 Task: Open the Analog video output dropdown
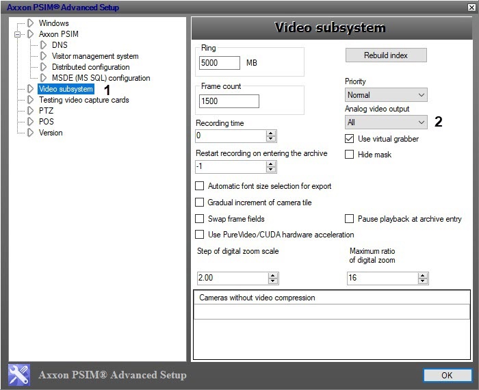386,122
